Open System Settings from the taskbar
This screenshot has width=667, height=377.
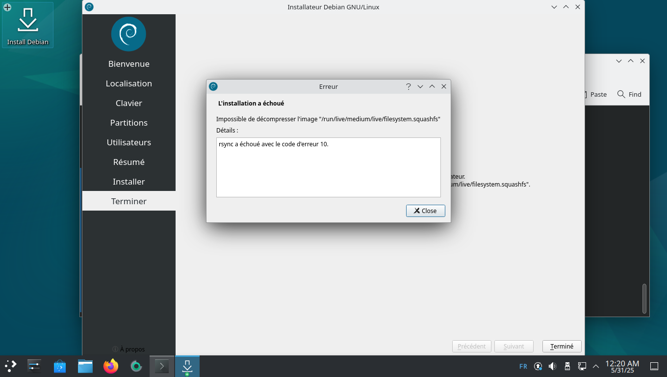tap(34, 366)
